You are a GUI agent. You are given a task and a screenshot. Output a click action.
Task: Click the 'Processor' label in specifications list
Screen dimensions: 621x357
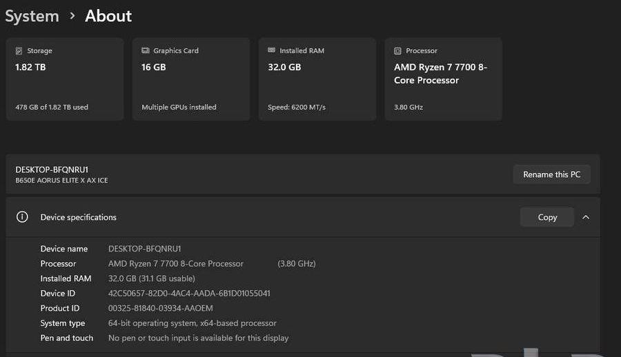point(58,263)
